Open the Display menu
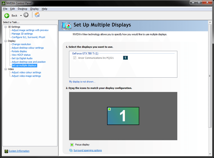 35,9
